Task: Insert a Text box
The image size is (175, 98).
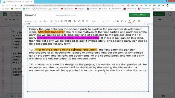Action: 66,21
